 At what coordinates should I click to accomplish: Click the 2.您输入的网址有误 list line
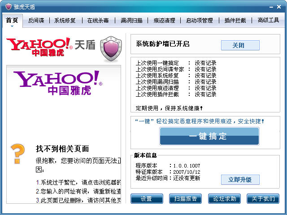pyautogui.click(x=78, y=191)
